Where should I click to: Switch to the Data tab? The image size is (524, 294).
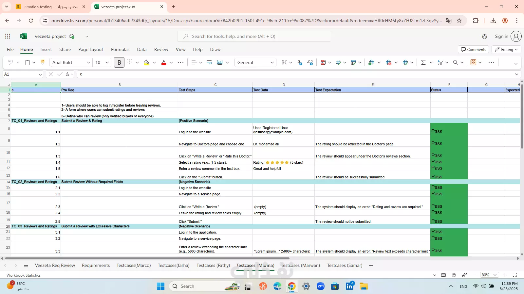point(142,49)
